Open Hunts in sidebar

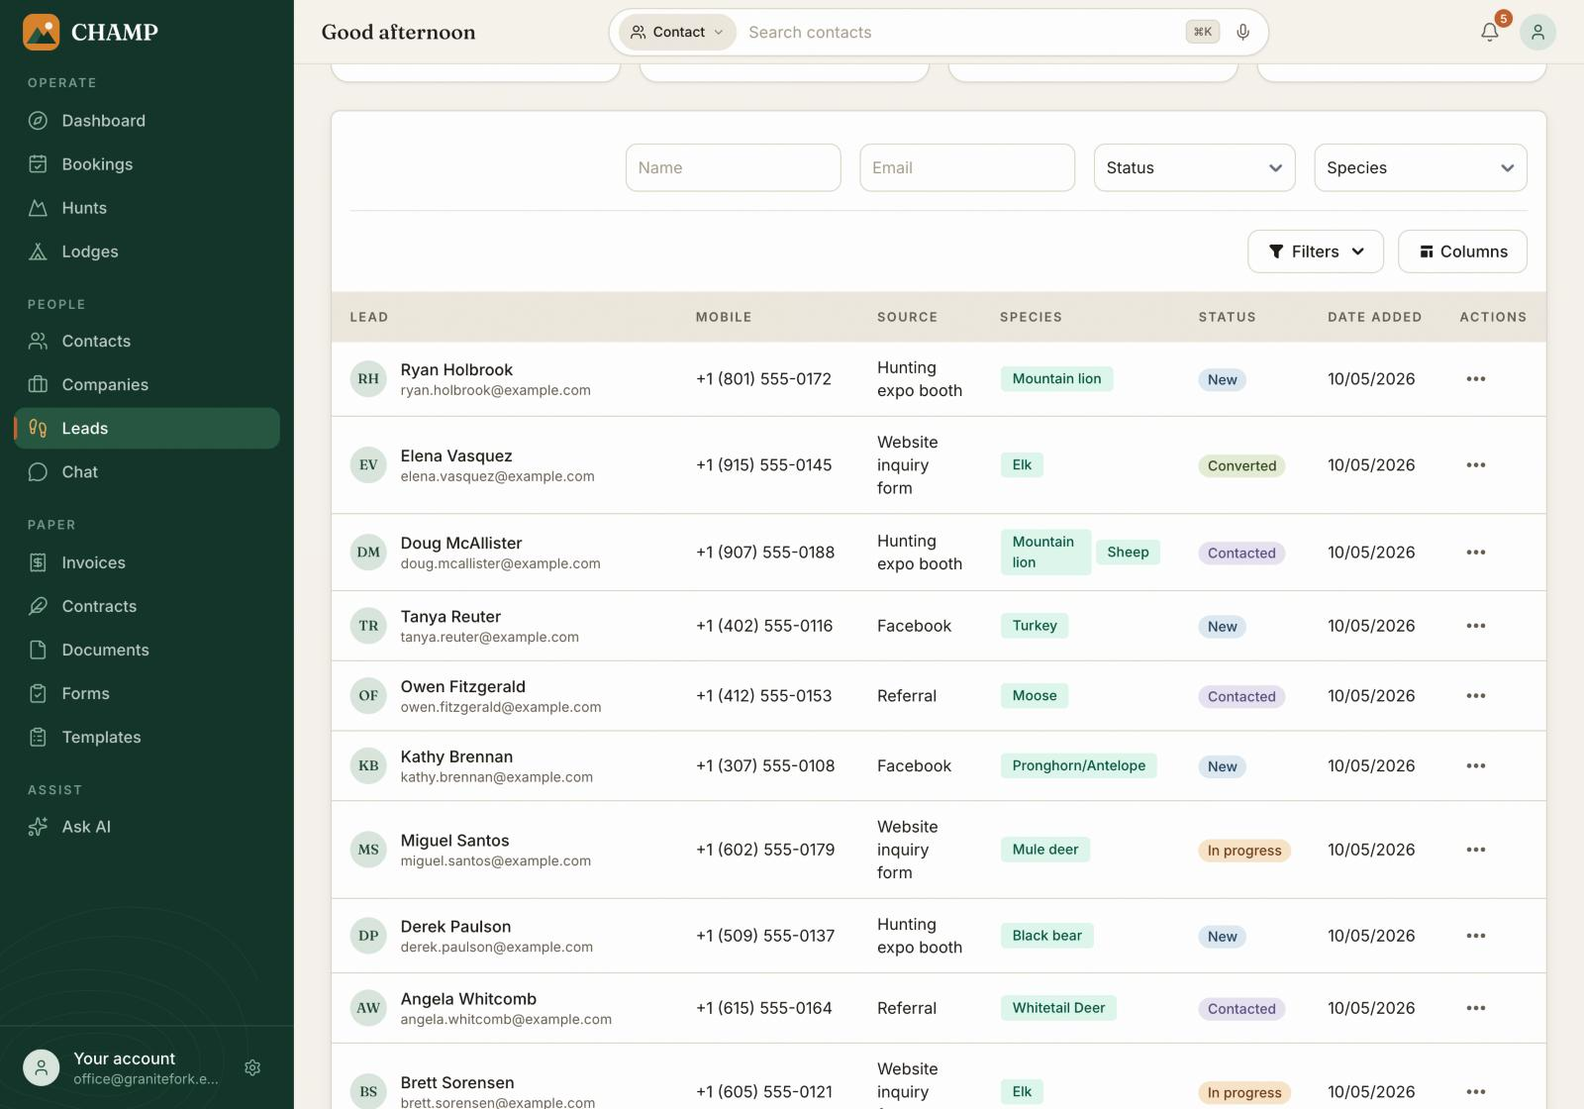(147, 208)
